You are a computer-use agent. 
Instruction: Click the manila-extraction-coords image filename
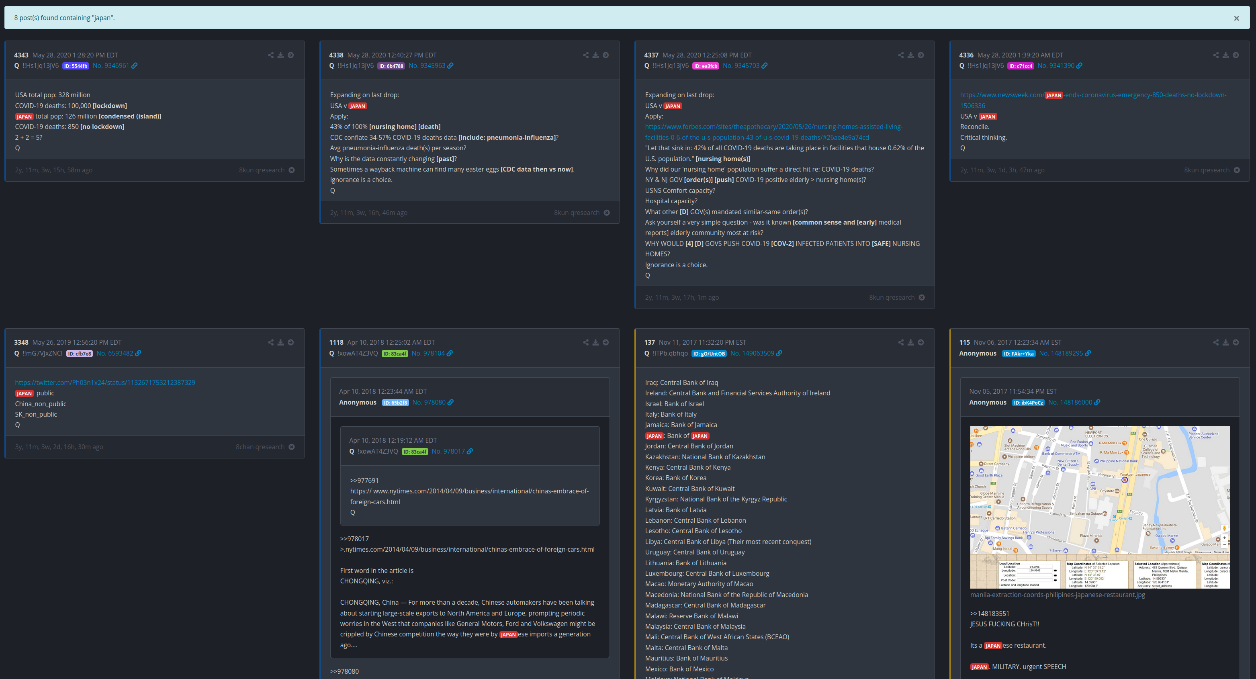coord(1058,595)
